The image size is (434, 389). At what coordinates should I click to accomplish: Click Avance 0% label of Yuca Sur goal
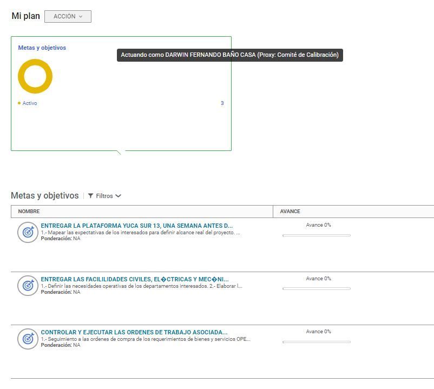click(x=318, y=225)
